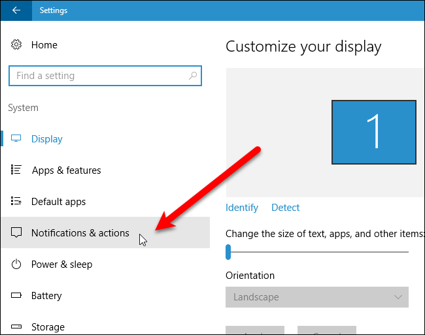The image size is (425, 335).
Task: Open the Orientation Landscape dropdown
Action: pos(317,297)
